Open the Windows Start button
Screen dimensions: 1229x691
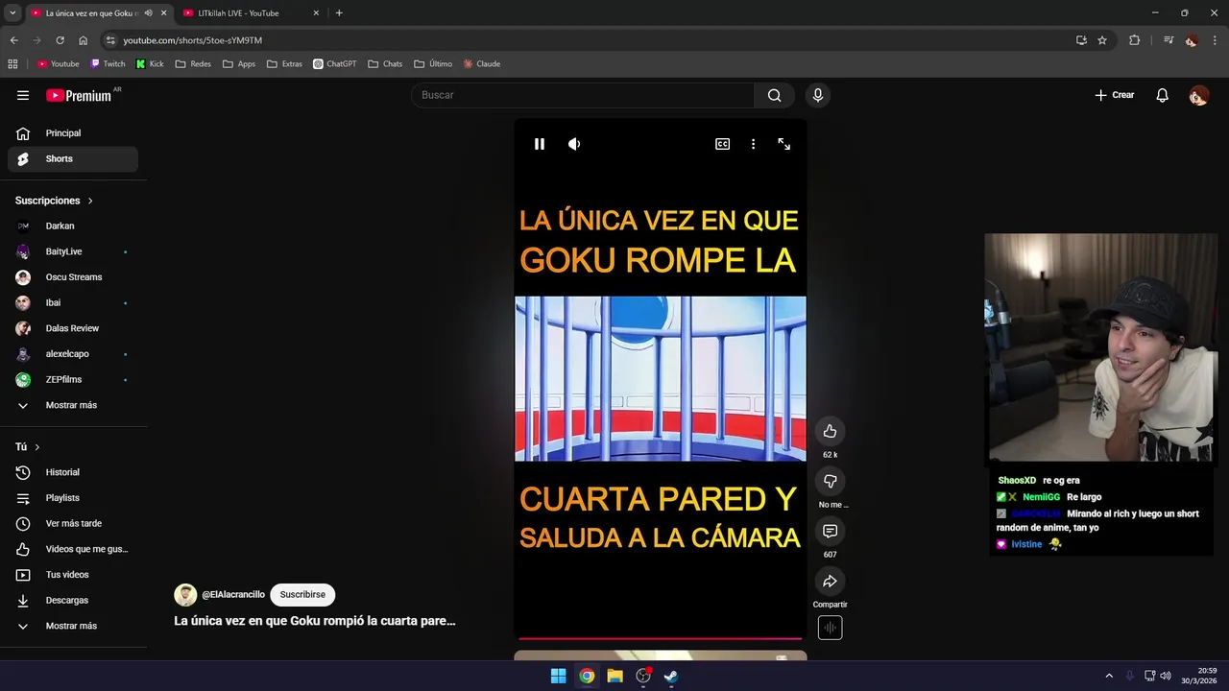click(x=558, y=676)
